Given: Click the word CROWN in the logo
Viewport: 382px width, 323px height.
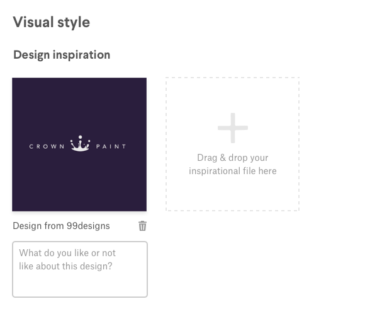Looking at the screenshot, I should pos(46,146).
